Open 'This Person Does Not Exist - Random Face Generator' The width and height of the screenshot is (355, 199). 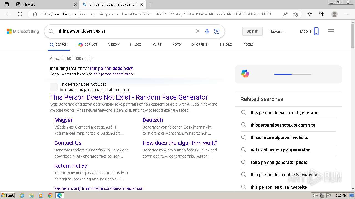click(x=129, y=97)
